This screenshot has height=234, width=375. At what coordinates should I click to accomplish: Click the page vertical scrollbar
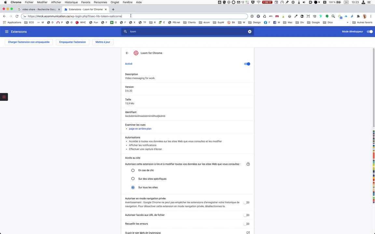374,88
